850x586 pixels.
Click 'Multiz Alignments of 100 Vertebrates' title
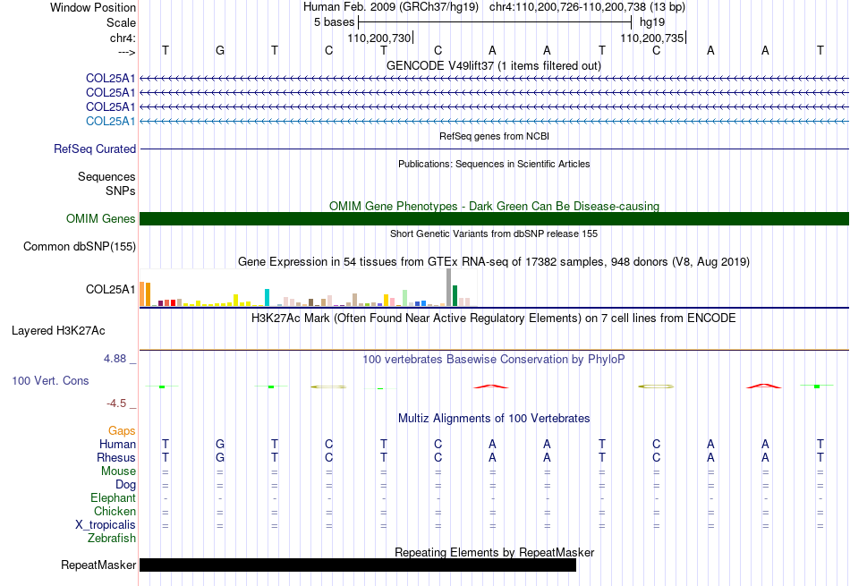494,418
